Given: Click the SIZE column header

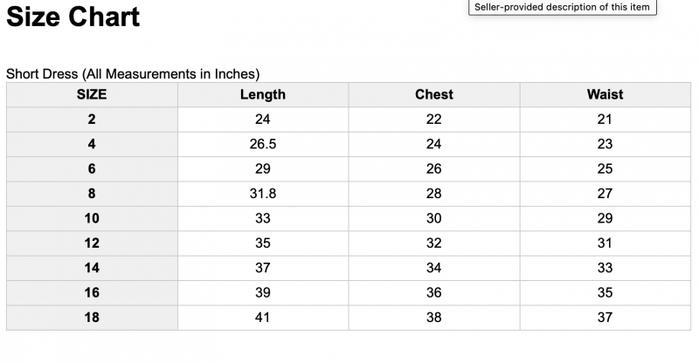Looking at the screenshot, I should [92, 94].
